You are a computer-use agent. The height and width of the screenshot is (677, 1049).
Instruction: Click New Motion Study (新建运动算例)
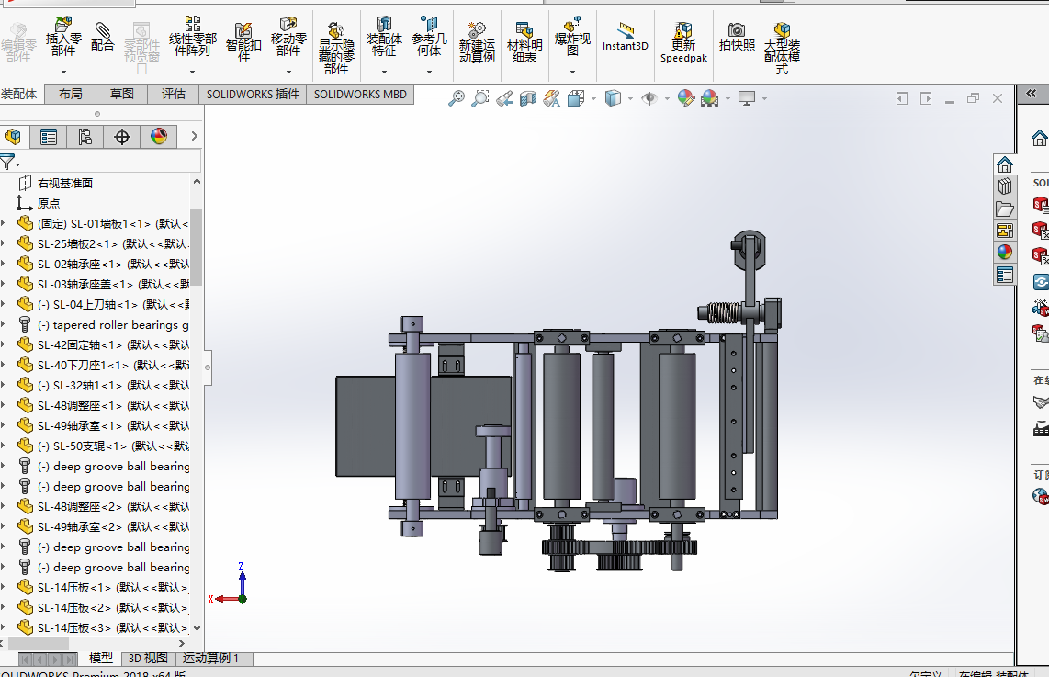(477, 42)
